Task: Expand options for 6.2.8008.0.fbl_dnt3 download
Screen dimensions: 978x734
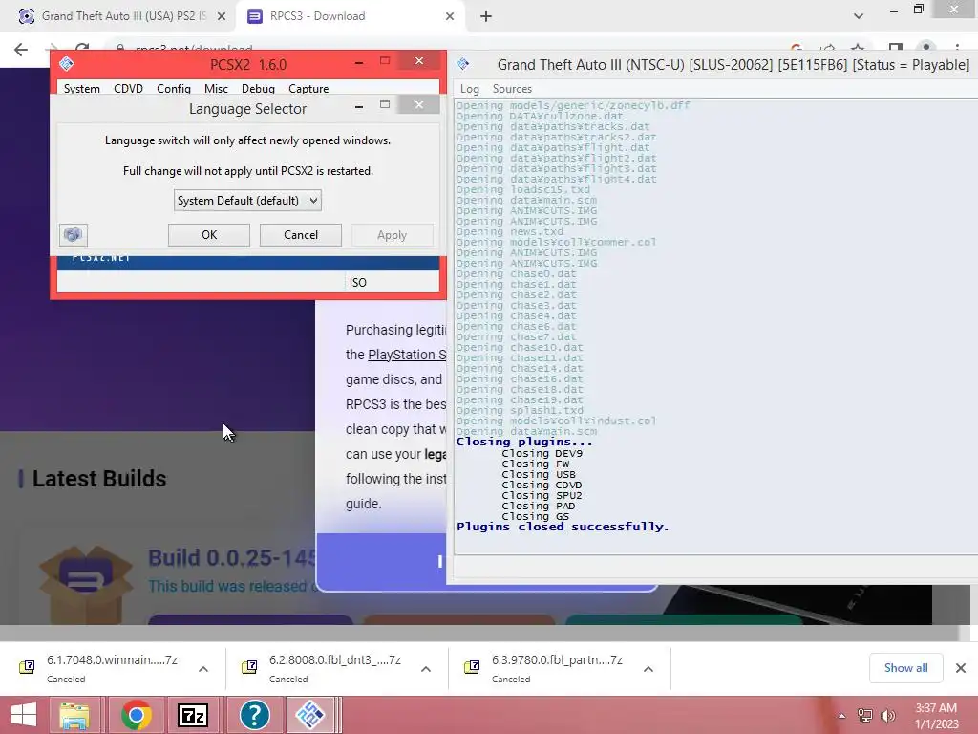Action: click(x=426, y=669)
